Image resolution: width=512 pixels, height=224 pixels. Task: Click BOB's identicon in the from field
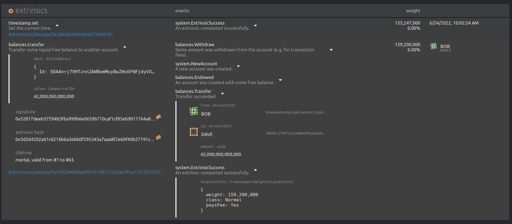coord(194,111)
